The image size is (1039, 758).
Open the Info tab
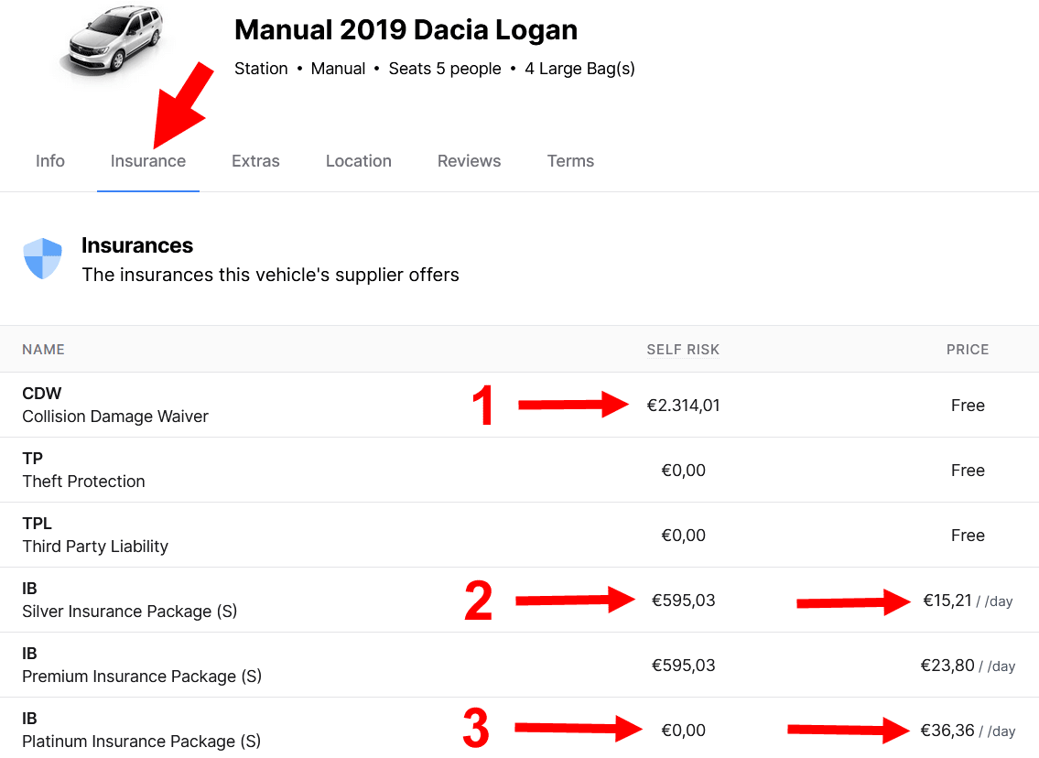click(x=49, y=161)
